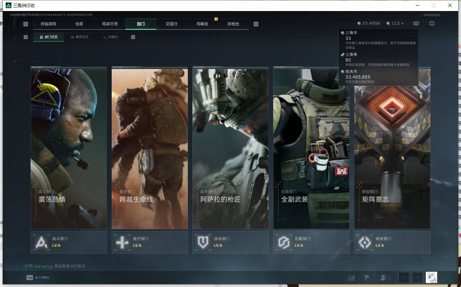Click the 开始游戏 button

pyautogui.click(x=48, y=24)
